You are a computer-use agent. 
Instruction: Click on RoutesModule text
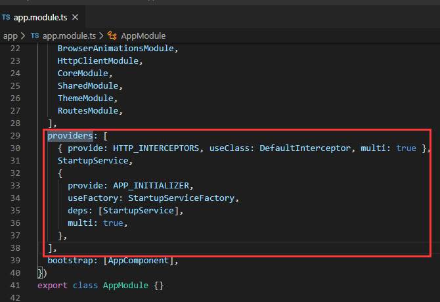click(88, 110)
